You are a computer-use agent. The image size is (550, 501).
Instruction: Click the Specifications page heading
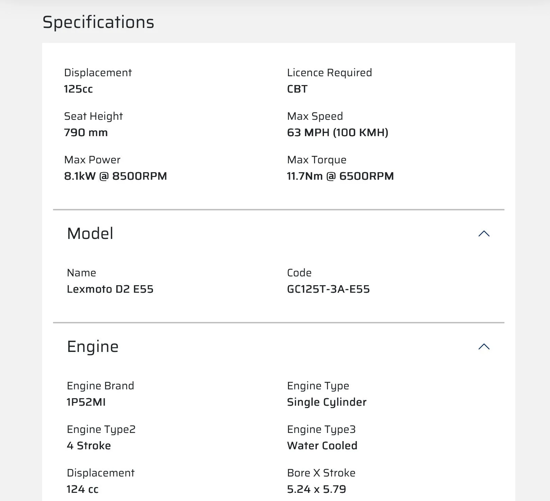98,22
